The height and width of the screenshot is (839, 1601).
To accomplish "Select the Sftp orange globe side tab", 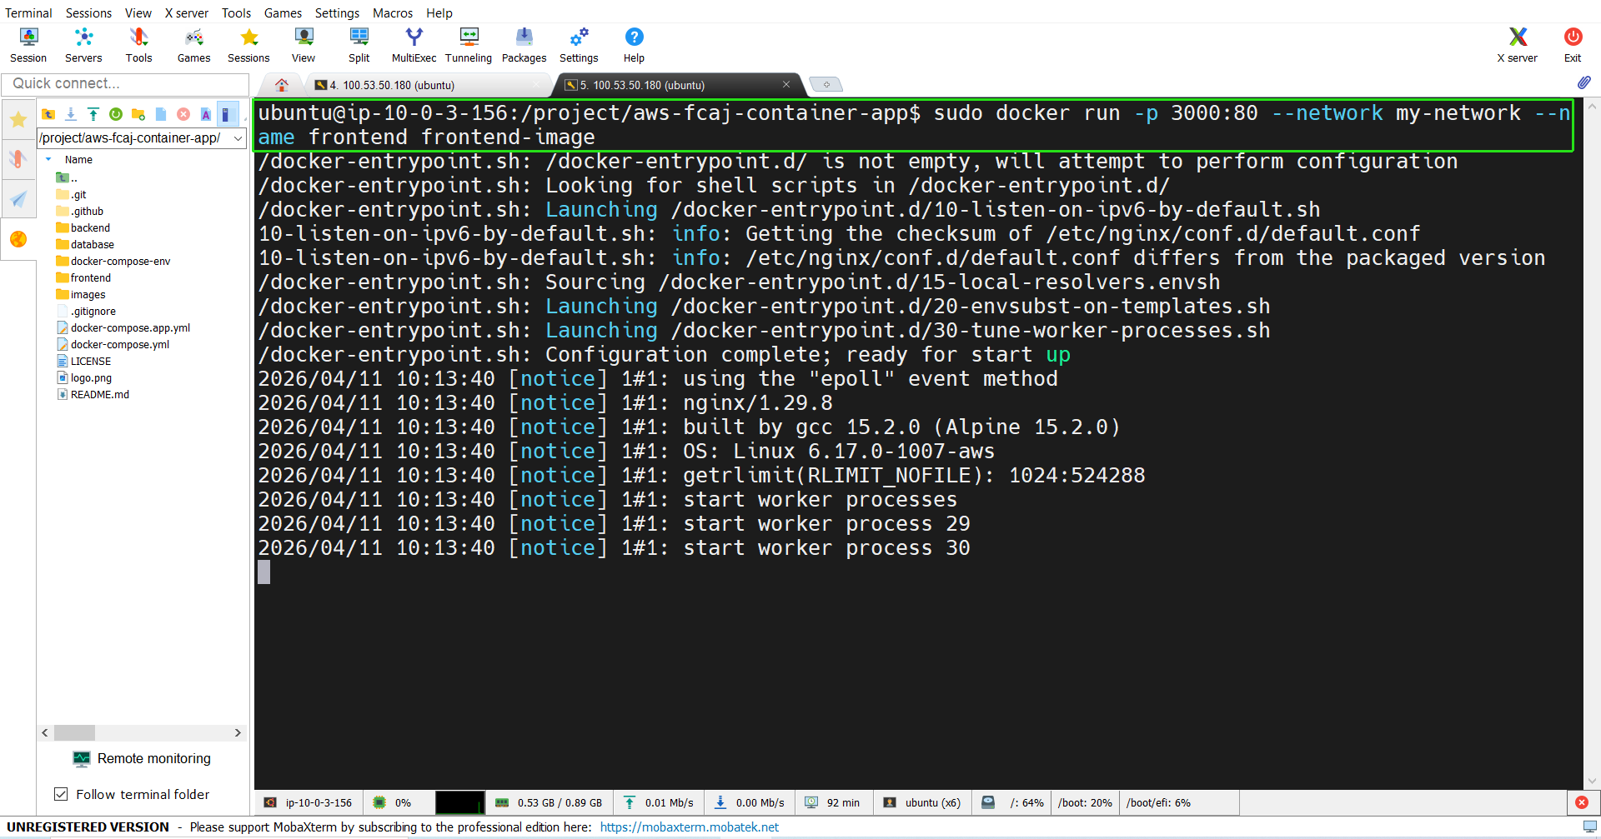I will tap(18, 239).
